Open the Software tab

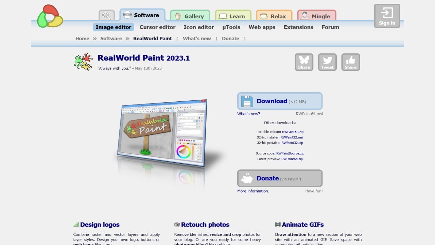point(142,15)
